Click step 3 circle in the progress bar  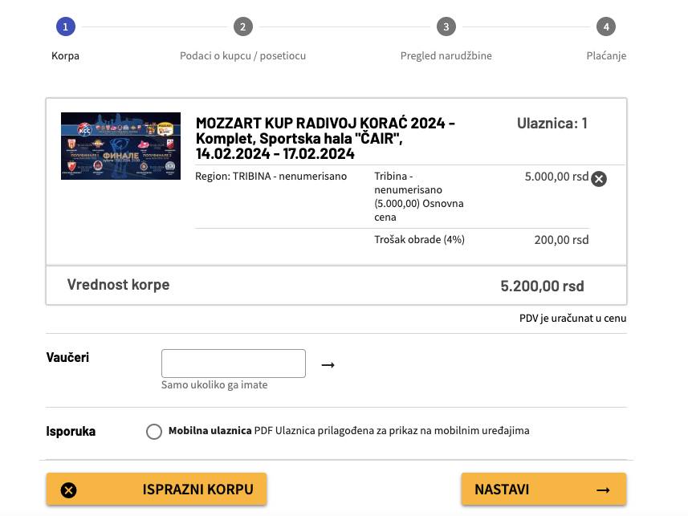tap(446, 27)
